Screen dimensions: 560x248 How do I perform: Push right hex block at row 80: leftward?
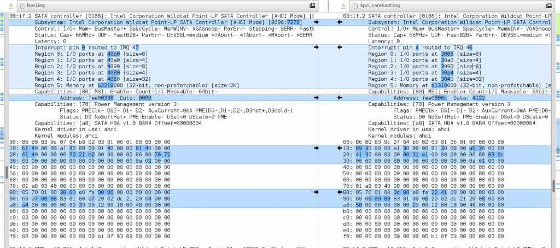point(340,192)
